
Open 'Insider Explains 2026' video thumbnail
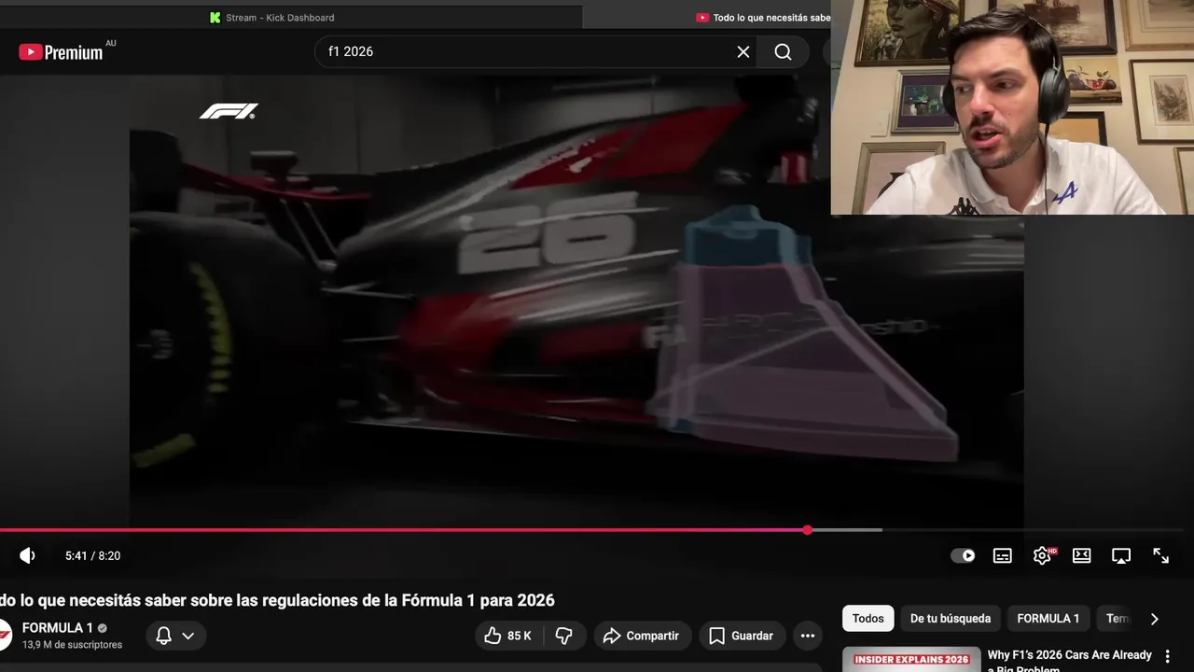911,659
